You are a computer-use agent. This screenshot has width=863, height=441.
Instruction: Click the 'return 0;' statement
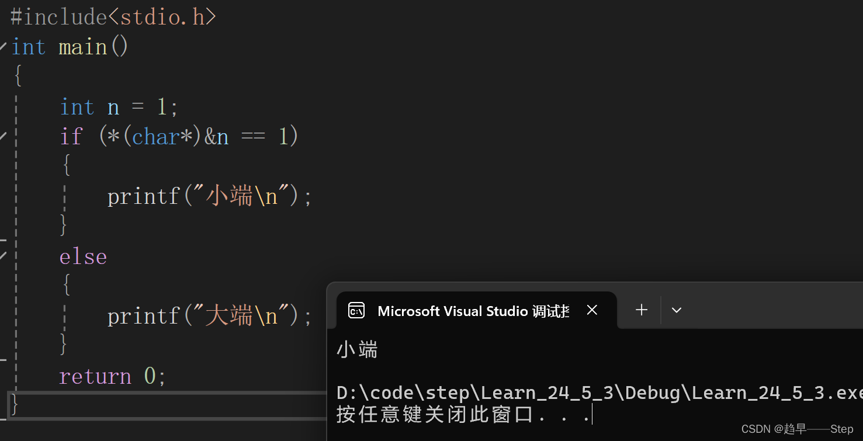(x=113, y=376)
